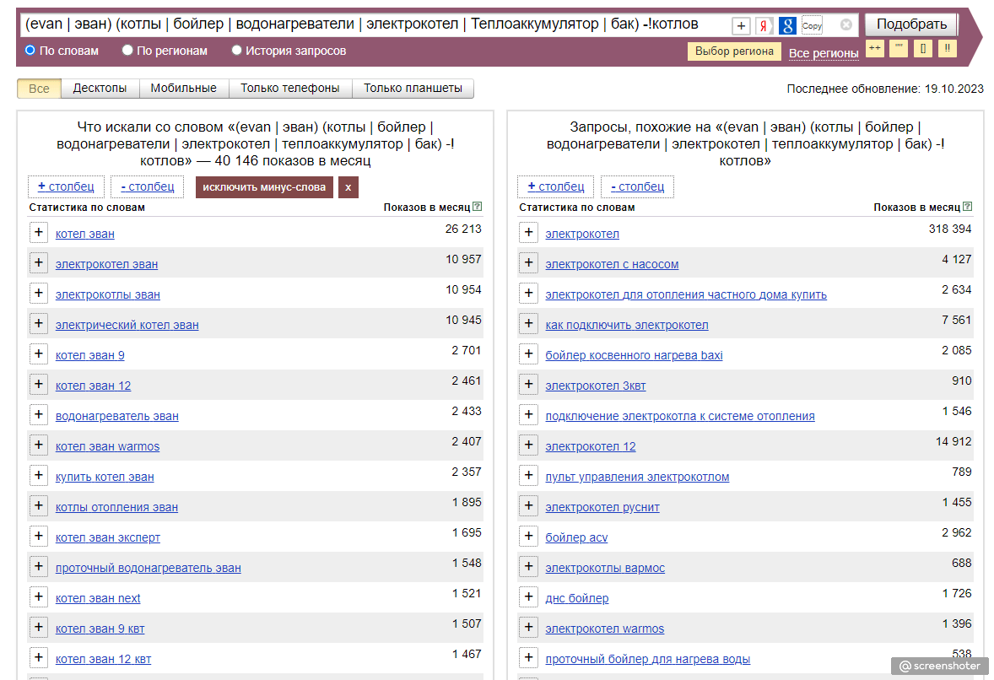Open 'электрокотел для отопления частного дома купить' link
The width and height of the screenshot is (994, 680).
[x=686, y=294]
